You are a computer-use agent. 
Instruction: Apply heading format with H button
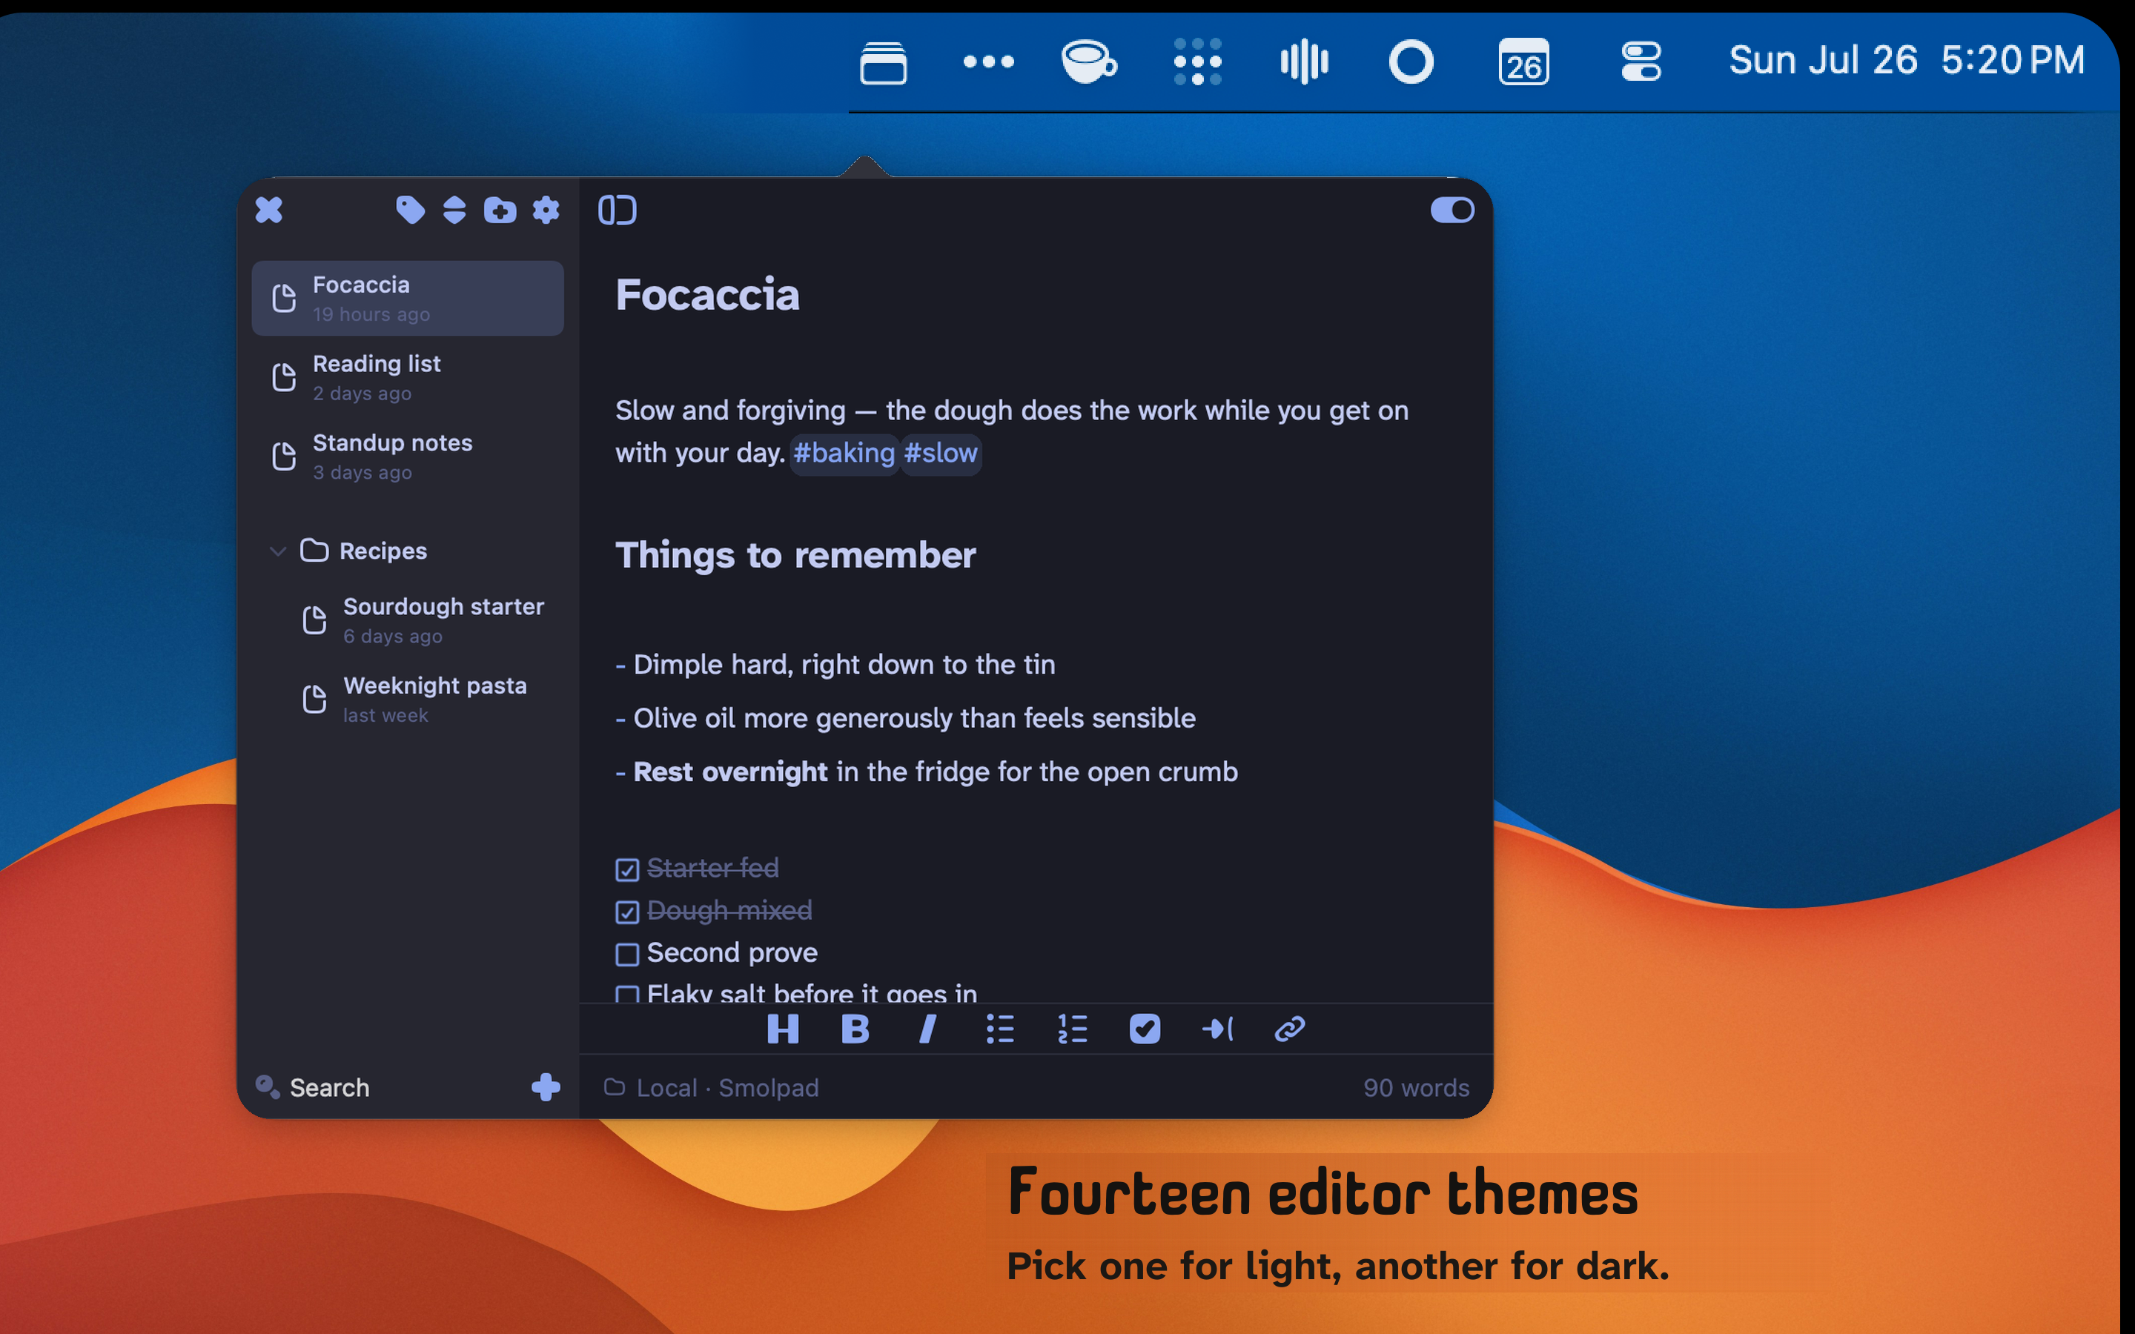point(783,1029)
